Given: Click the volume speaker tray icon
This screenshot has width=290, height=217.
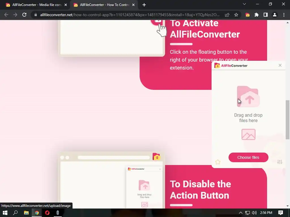Looking at the screenshot, I should pyautogui.click(x=254, y=213).
